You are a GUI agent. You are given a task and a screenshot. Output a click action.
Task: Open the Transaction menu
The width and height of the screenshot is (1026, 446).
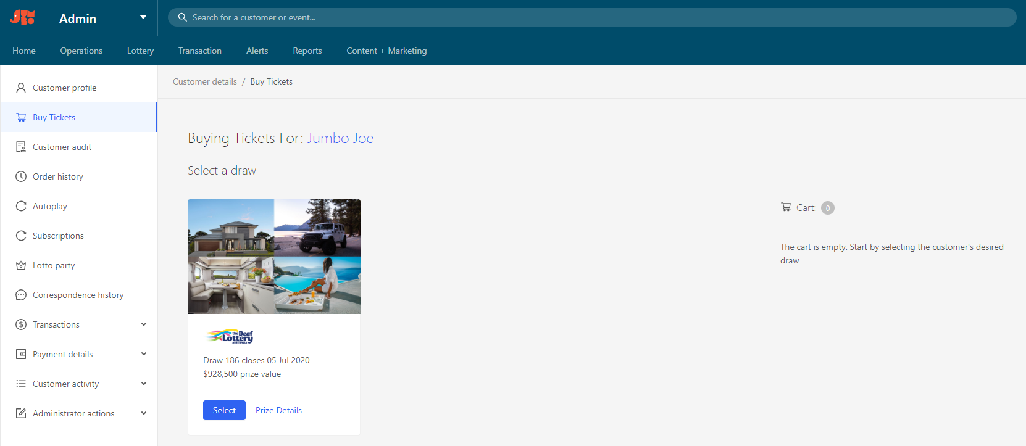200,51
